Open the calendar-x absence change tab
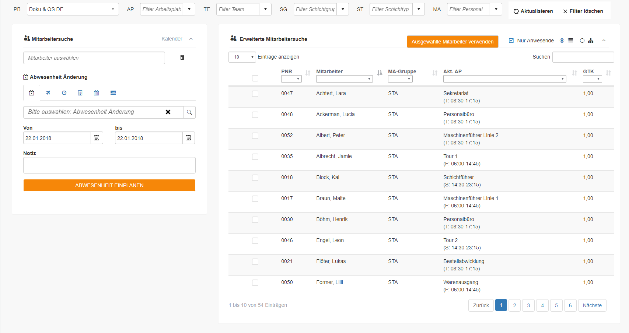Screen dimensions: 629x333 click(32, 93)
